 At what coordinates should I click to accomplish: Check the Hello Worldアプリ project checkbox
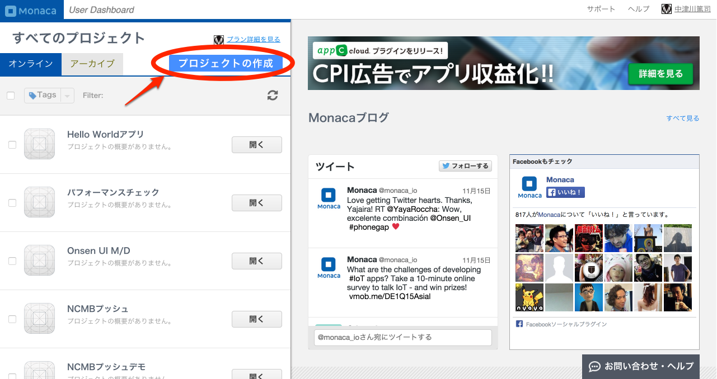[12, 145]
